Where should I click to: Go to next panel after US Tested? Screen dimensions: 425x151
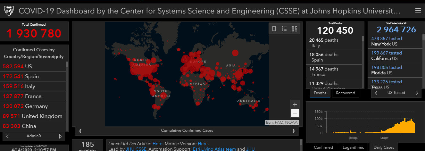(x=417, y=93)
